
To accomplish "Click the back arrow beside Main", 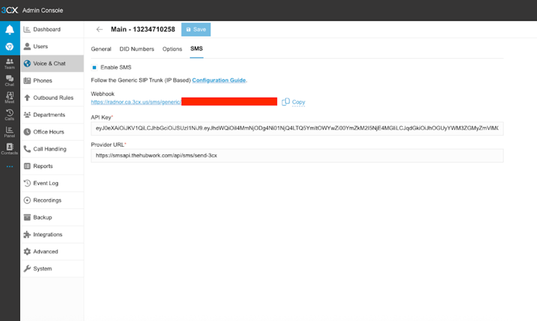I will (x=100, y=29).
